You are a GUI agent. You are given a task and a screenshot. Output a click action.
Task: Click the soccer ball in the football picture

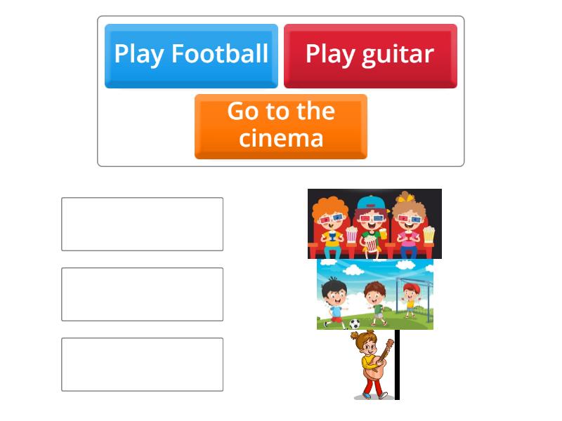click(355, 324)
